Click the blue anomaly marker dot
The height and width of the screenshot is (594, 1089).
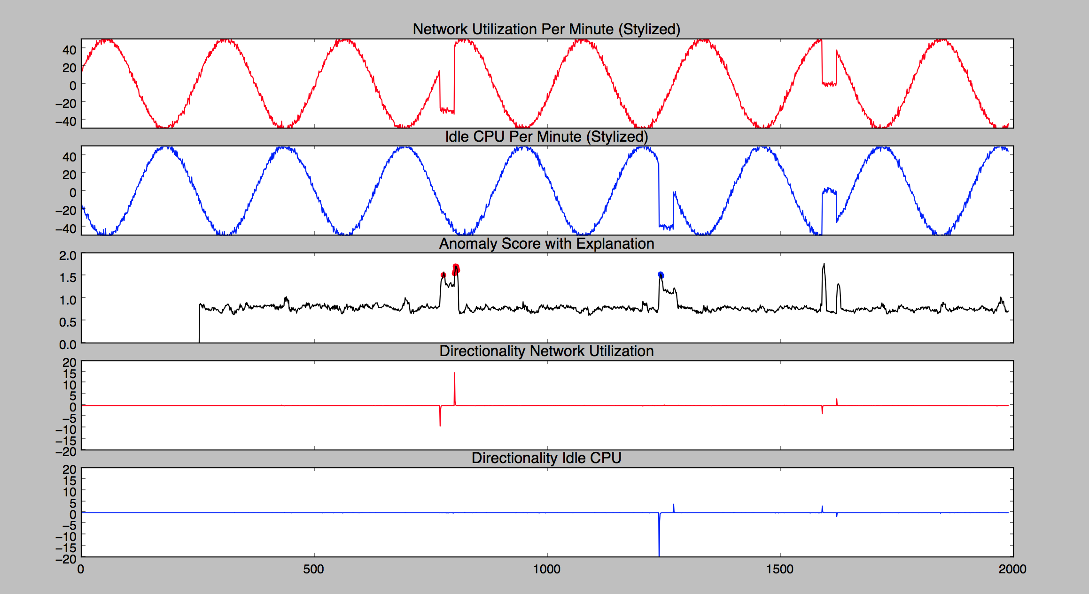pos(661,275)
